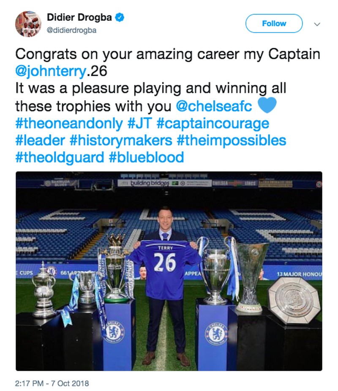Select the #captaincourage hashtag
The image size is (338, 391).
click(213, 123)
